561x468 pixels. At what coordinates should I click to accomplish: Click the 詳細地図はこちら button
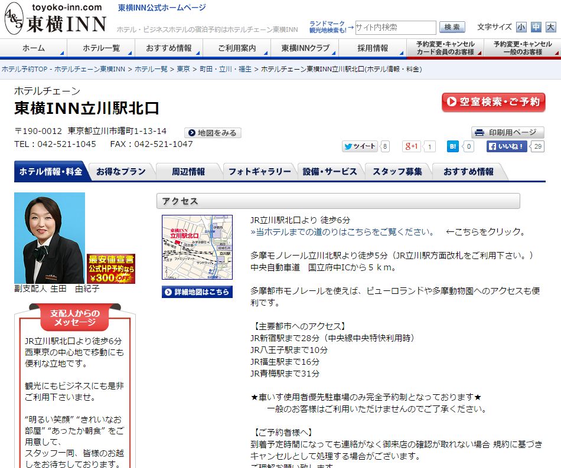(197, 292)
